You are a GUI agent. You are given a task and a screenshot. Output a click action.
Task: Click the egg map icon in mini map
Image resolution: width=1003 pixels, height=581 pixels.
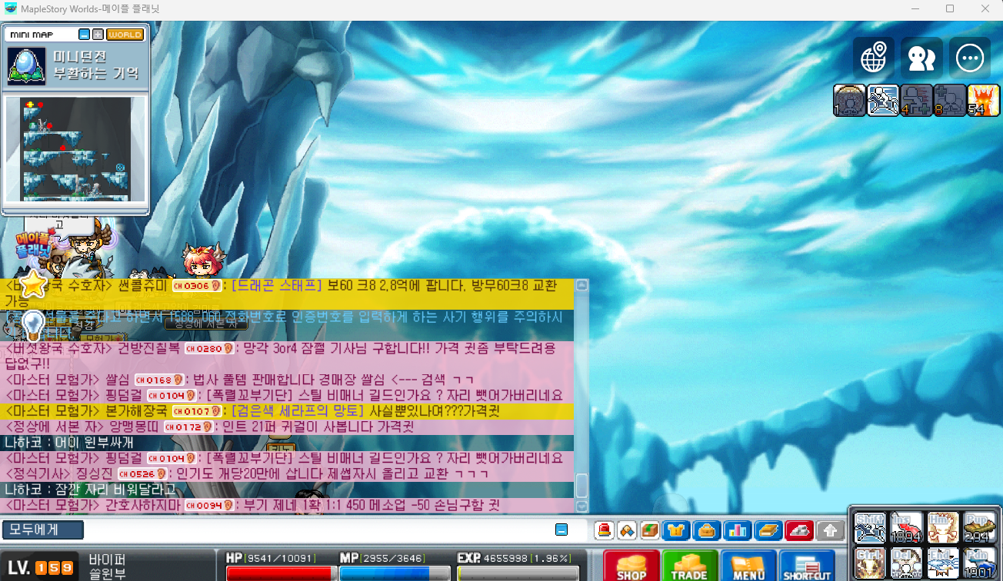coord(26,65)
